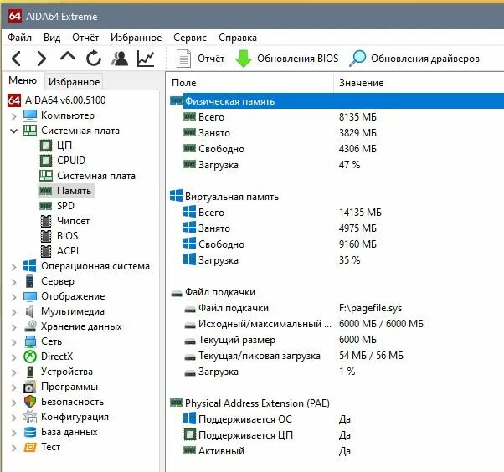Click the ЦП processor icon in the tree
The width and height of the screenshot is (504, 472).
pos(46,146)
